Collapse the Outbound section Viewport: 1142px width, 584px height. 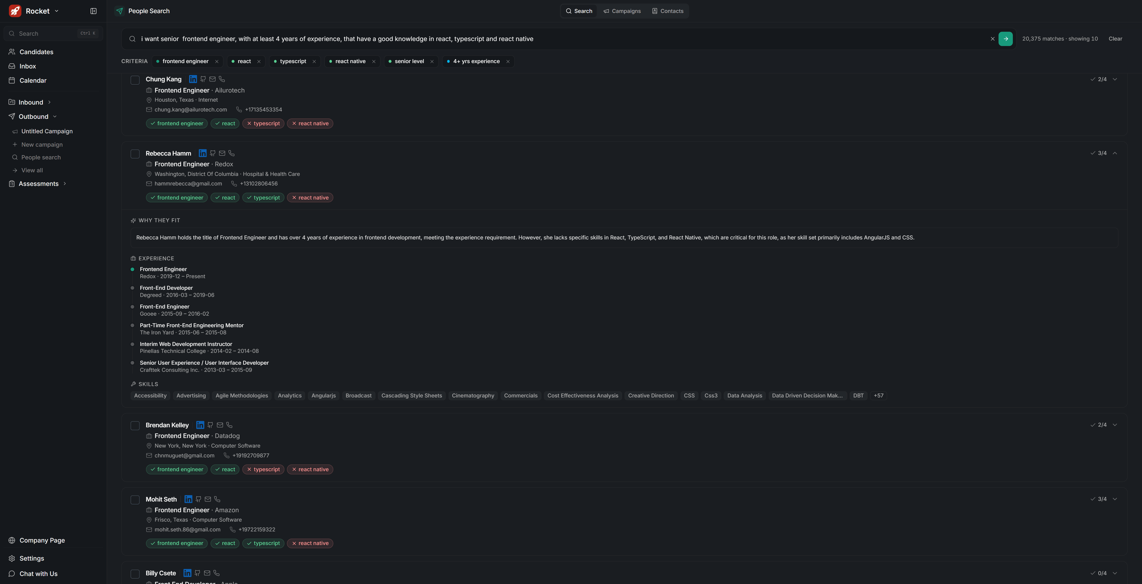click(54, 117)
